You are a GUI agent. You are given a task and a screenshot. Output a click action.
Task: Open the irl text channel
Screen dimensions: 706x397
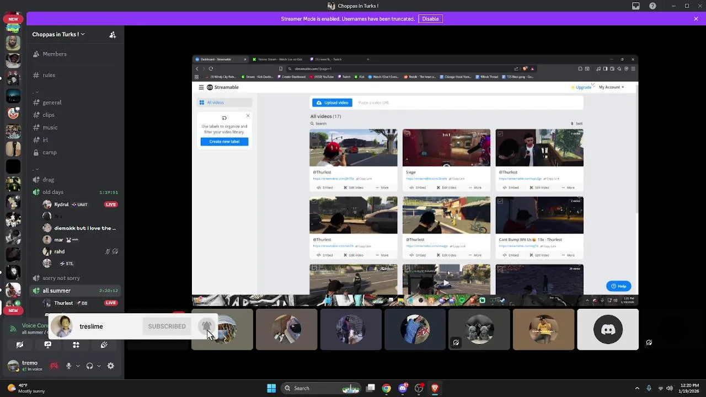point(76,140)
